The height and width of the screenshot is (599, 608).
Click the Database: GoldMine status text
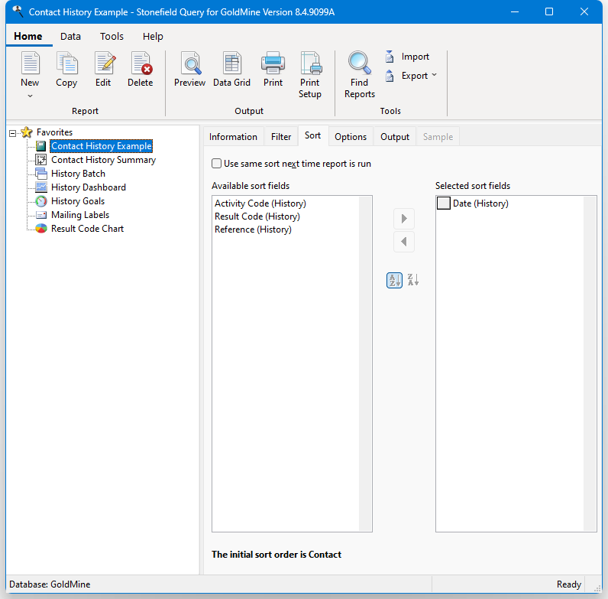[x=50, y=584]
